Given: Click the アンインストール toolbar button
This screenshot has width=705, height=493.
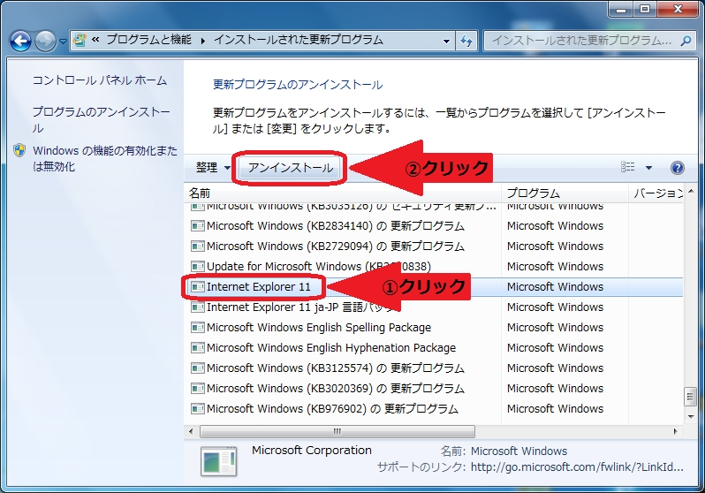Looking at the screenshot, I should [291, 168].
